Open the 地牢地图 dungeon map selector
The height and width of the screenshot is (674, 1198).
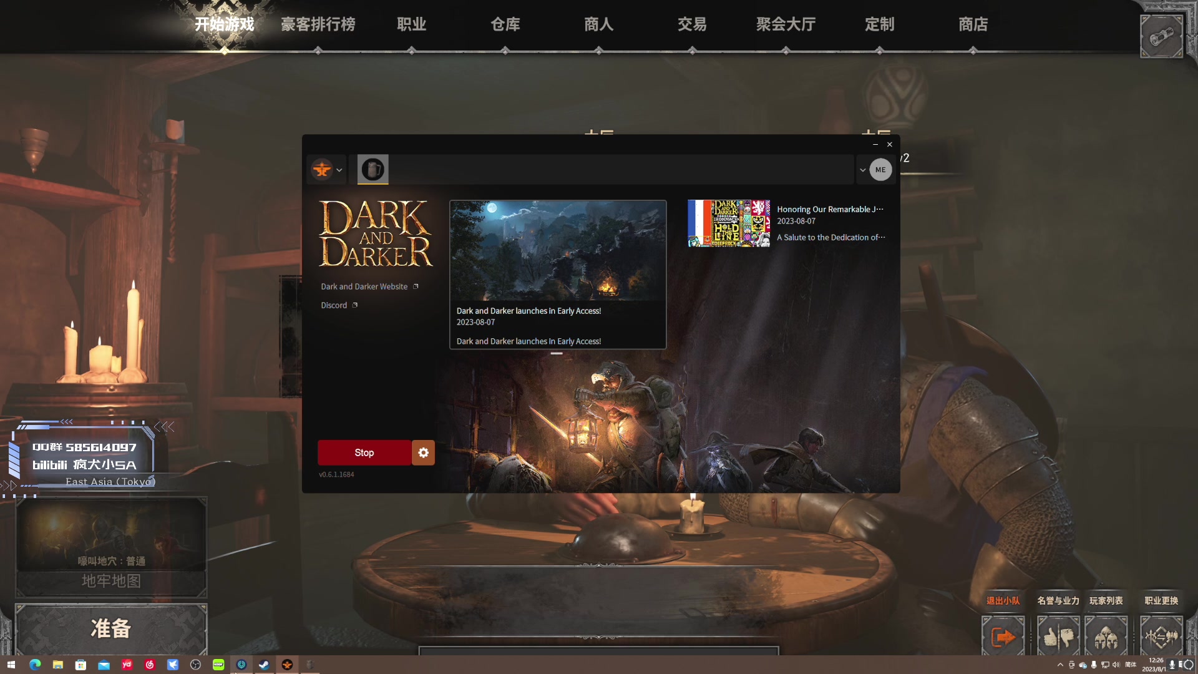coord(111,581)
